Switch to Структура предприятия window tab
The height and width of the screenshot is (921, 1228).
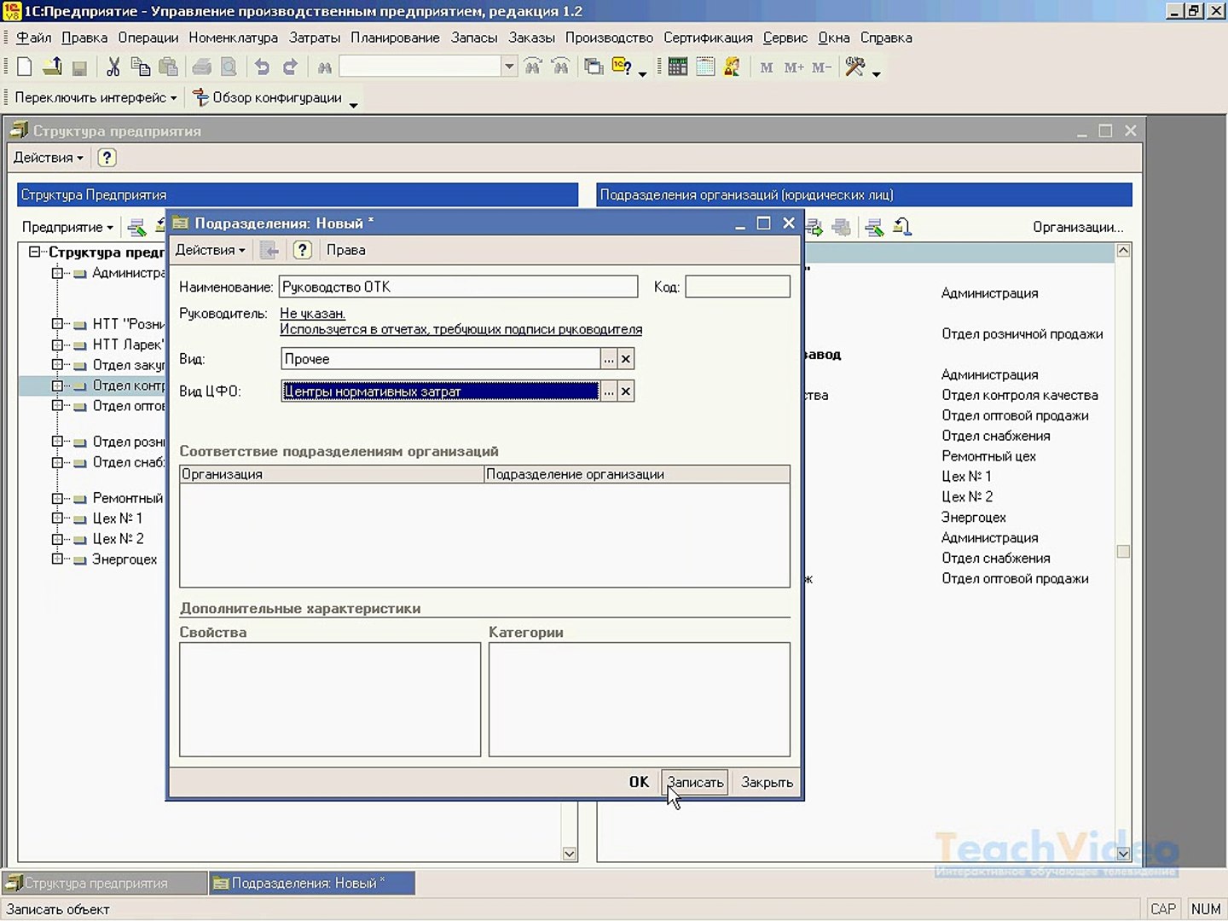(104, 883)
